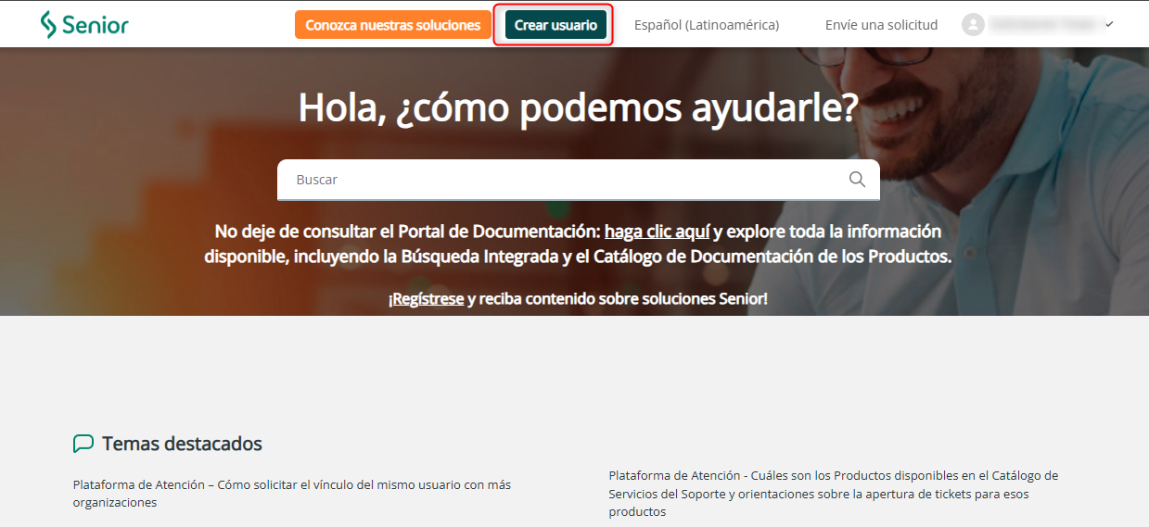Open the Español (Latinoamérica) language selector
Viewport: 1149px width, 527px height.
pos(706,25)
